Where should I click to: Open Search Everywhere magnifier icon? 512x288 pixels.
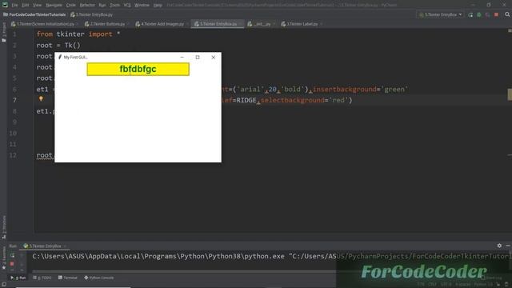[x=507, y=14]
